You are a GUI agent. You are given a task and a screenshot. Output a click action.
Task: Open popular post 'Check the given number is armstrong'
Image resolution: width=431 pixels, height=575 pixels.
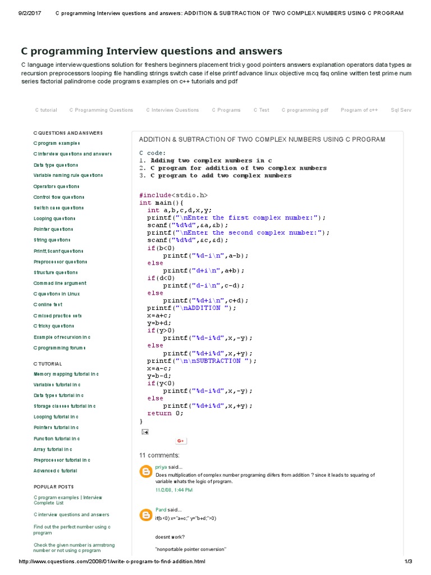pos(74,547)
